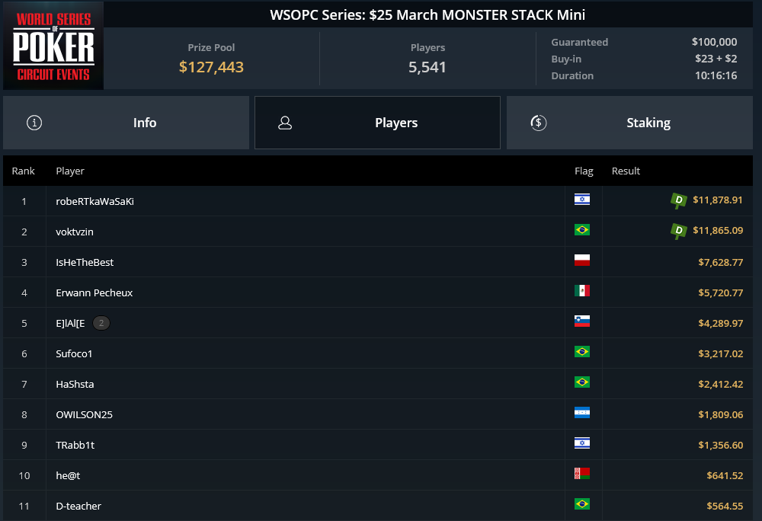Click the $23 + $2 buy-in value
Screen dimensions: 762x521
[x=716, y=59]
